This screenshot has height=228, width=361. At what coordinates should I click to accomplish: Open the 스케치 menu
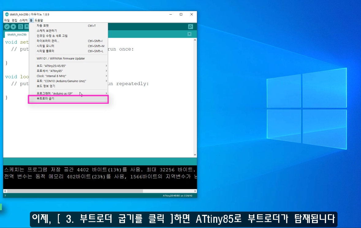[x=23, y=20]
